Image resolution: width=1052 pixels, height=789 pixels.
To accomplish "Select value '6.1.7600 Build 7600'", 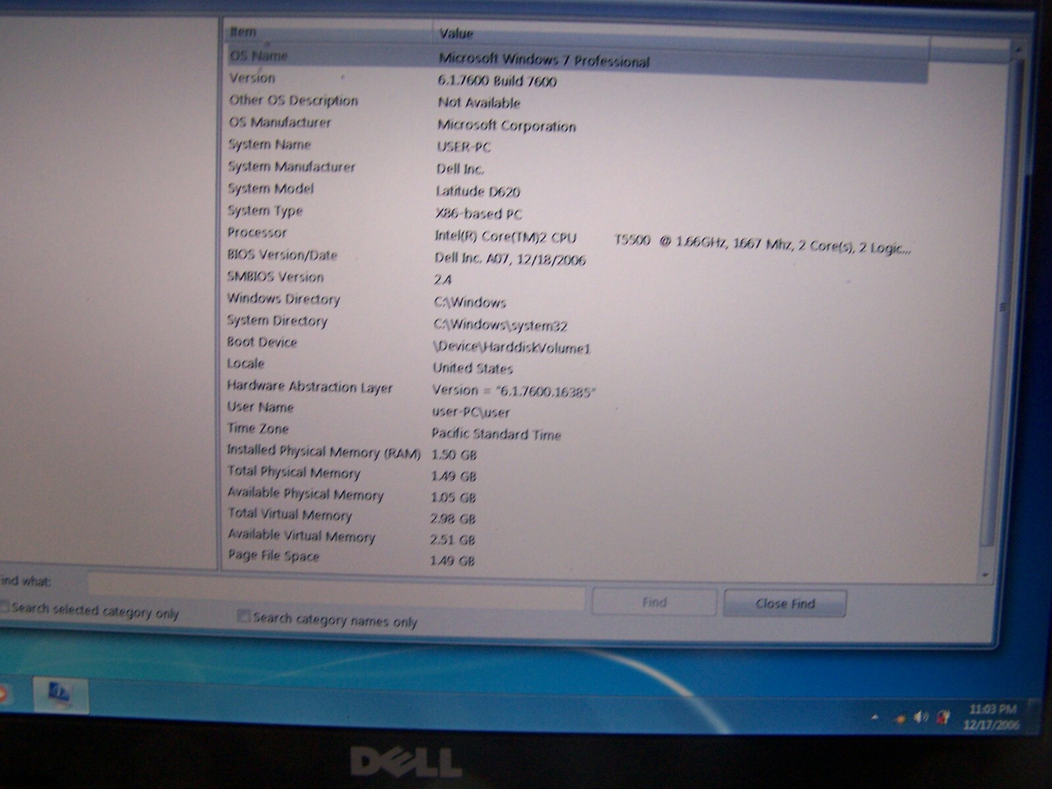I will pos(497,82).
